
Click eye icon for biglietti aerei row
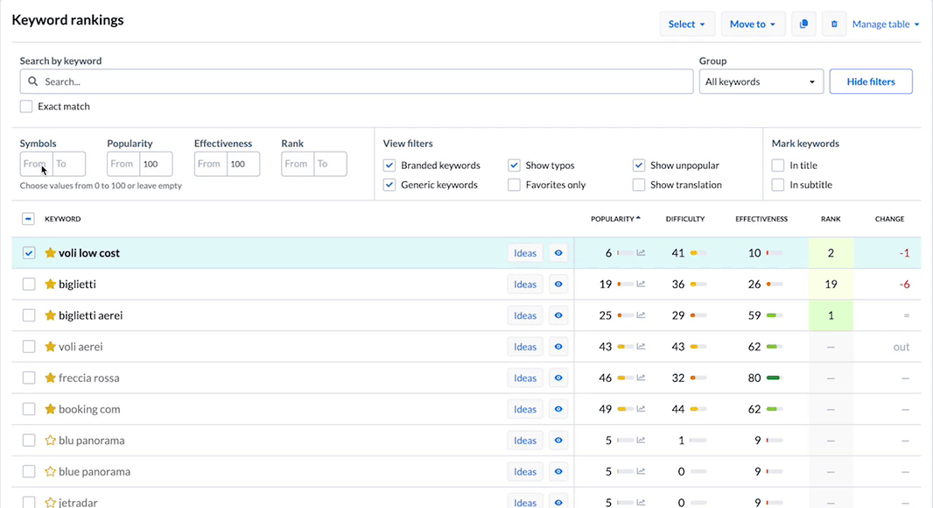coord(558,315)
